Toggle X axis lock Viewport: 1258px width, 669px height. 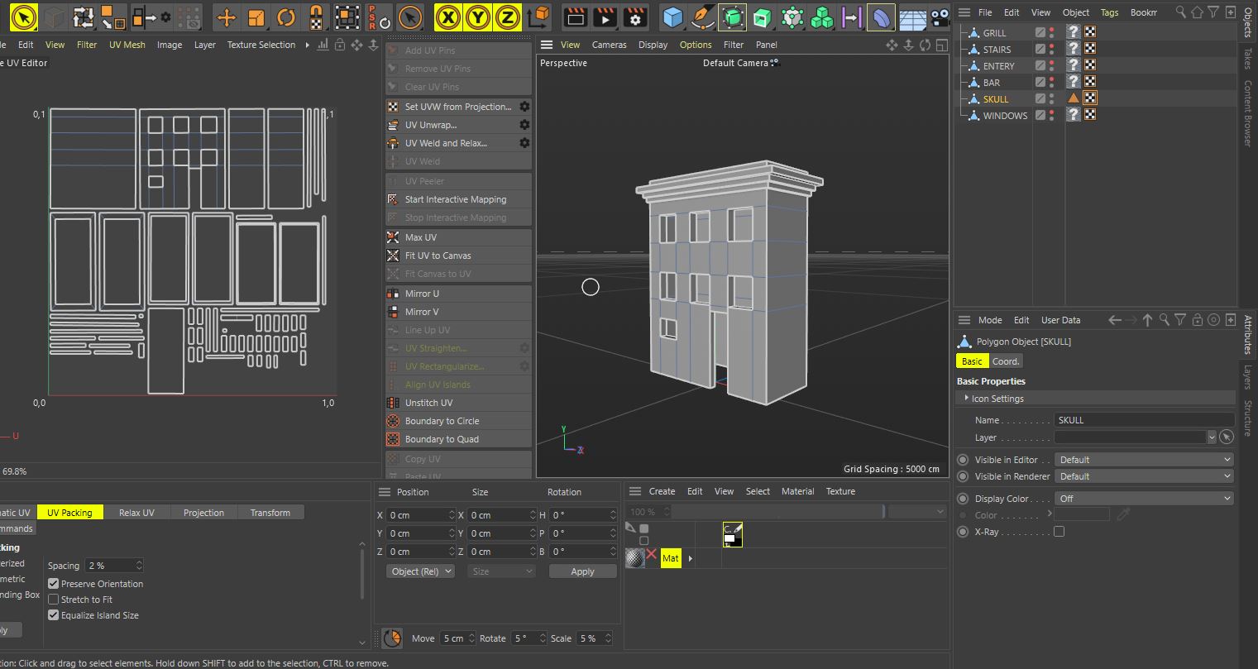448,17
